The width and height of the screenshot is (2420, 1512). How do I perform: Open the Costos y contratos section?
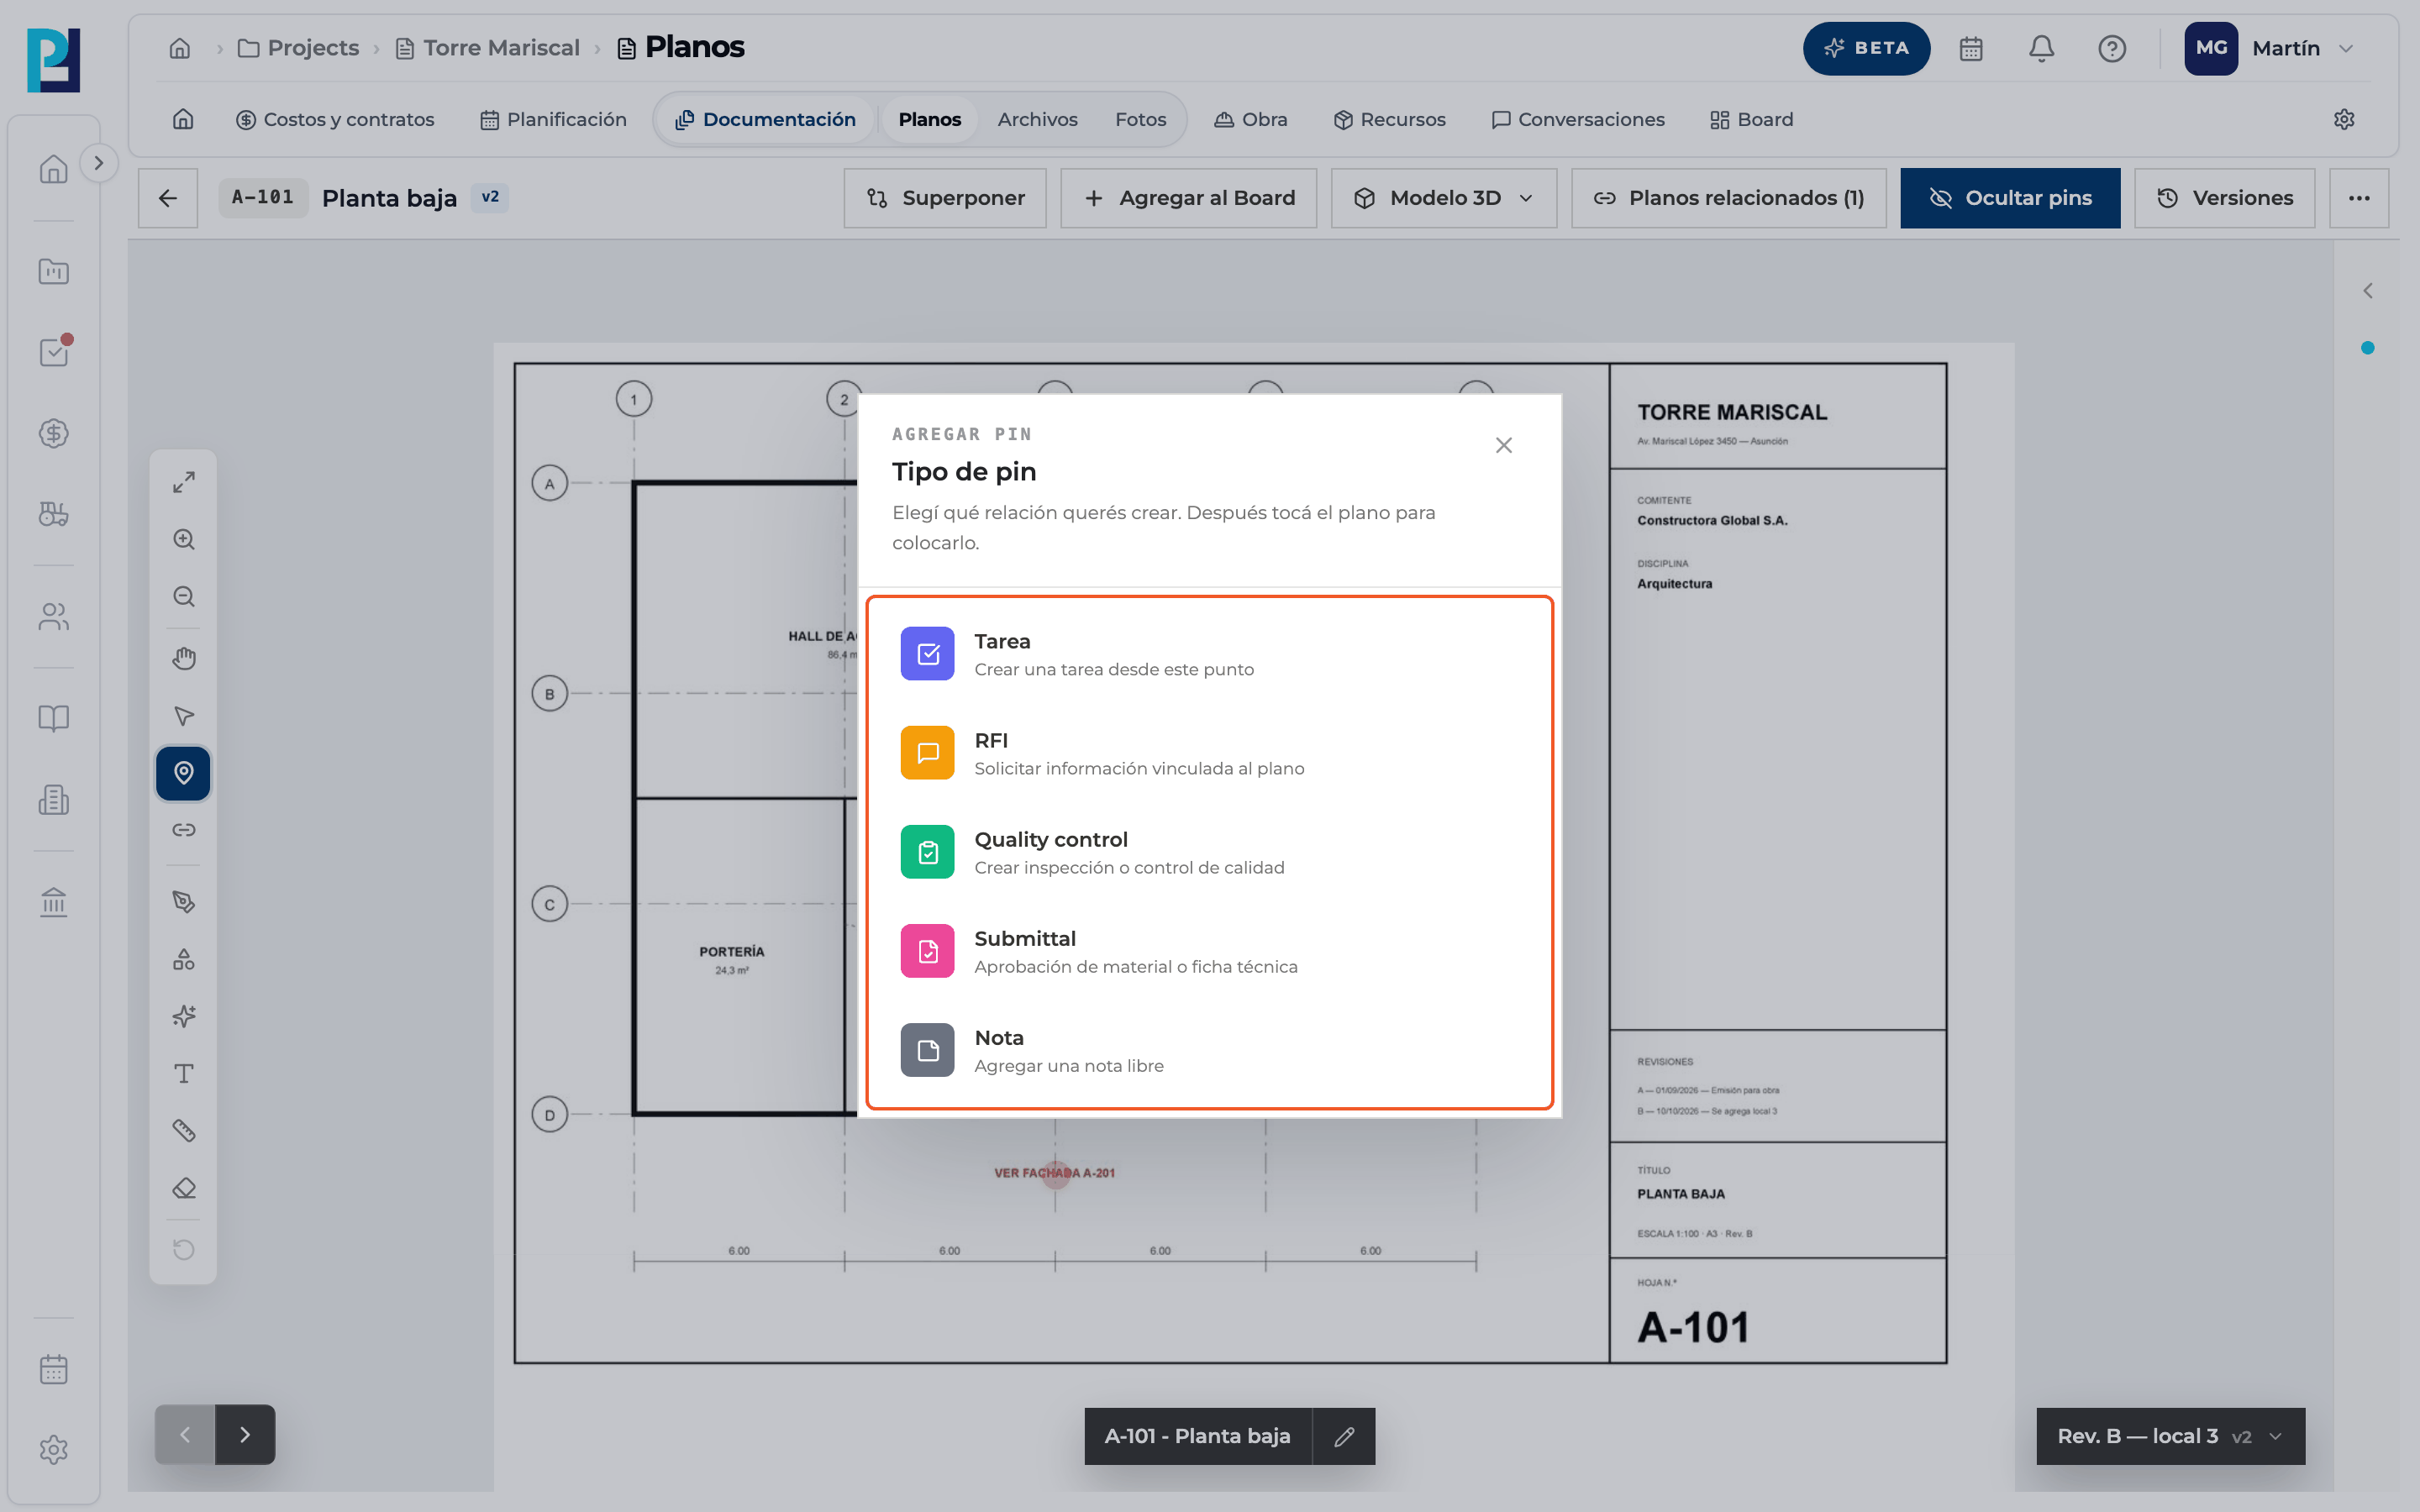pos(335,119)
